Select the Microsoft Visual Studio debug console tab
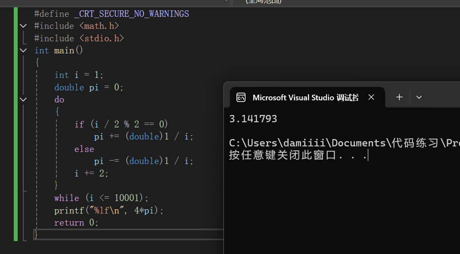This screenshot has height=254, width=460. click(x=307, y=97)
